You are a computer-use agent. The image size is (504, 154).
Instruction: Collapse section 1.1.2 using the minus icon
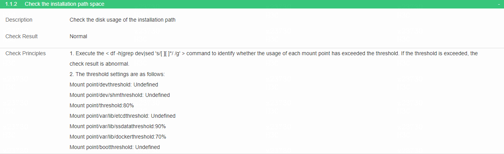[x=499, y=4]
